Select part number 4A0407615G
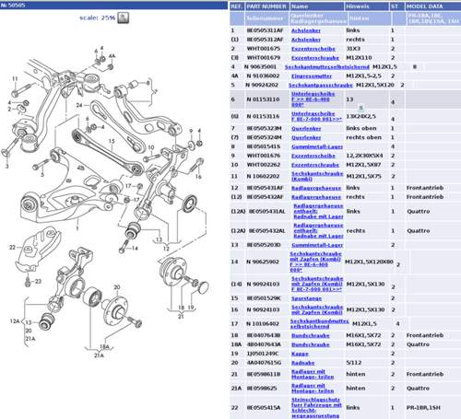This screenshot has width=461, height=419. click(x=264, y=363)
